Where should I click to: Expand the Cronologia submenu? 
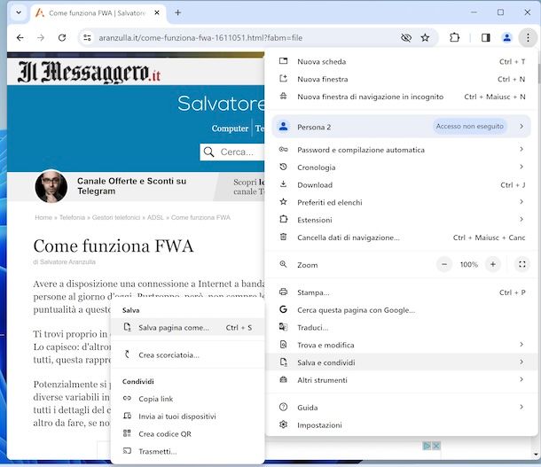(x=402, y=167)
